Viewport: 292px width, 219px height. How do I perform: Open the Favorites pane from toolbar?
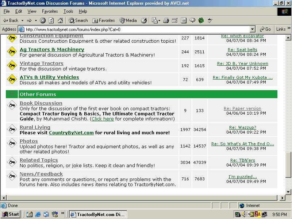(104, 20)
